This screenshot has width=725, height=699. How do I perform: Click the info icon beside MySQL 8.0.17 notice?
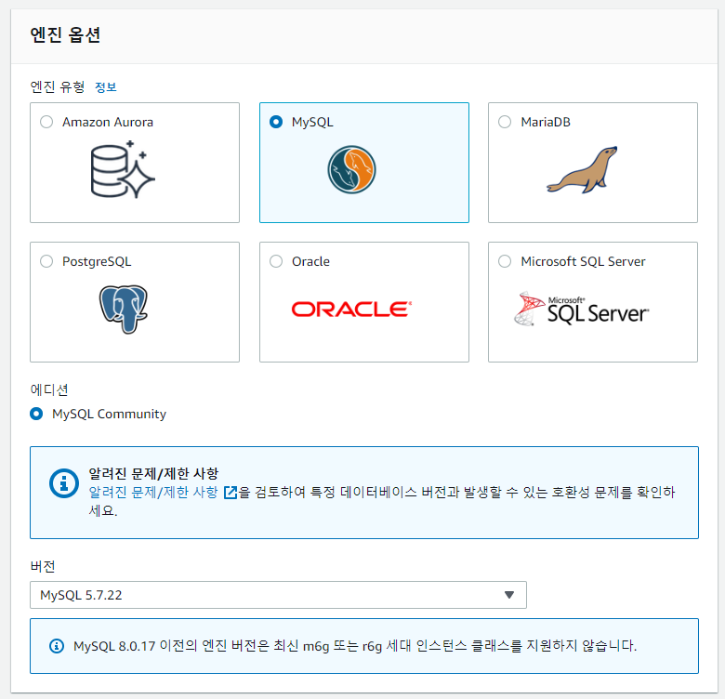click(x=57, y=646)
